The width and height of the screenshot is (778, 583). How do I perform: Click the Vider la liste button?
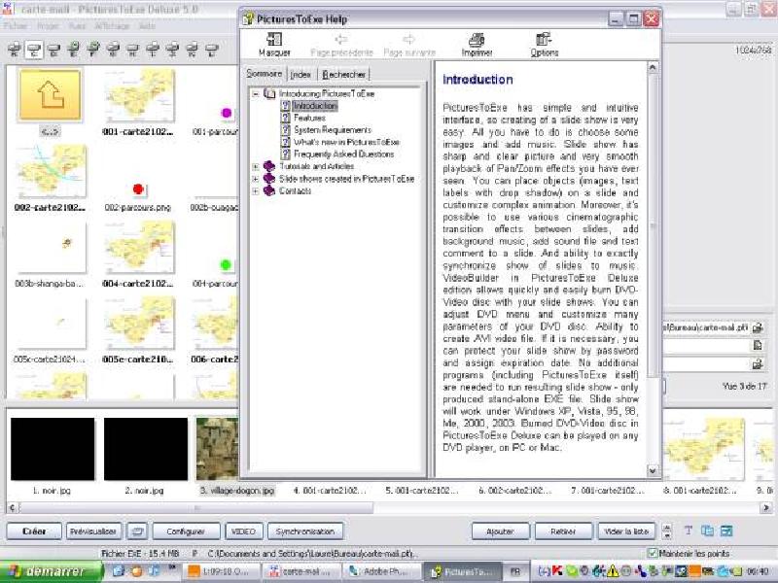click(626, 532)
